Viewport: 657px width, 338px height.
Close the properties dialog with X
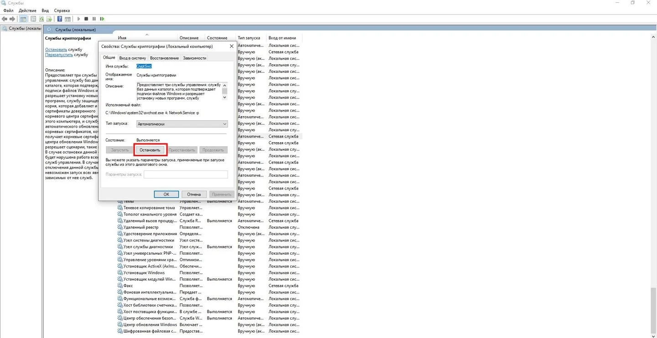coord(231,46)
